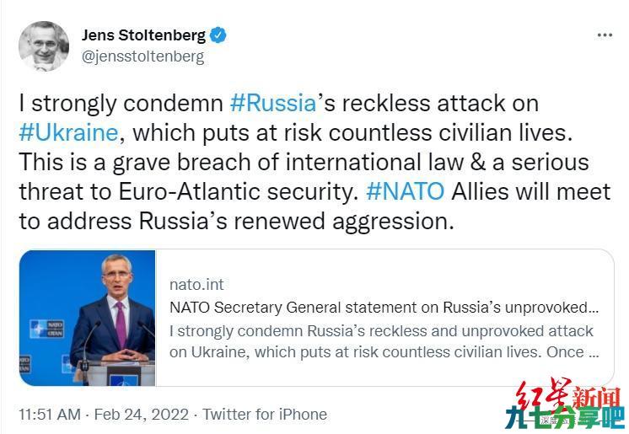This screenshot has height=434, width=629.
Task: Open the #NATO hashtag
Action: point(406,192)
